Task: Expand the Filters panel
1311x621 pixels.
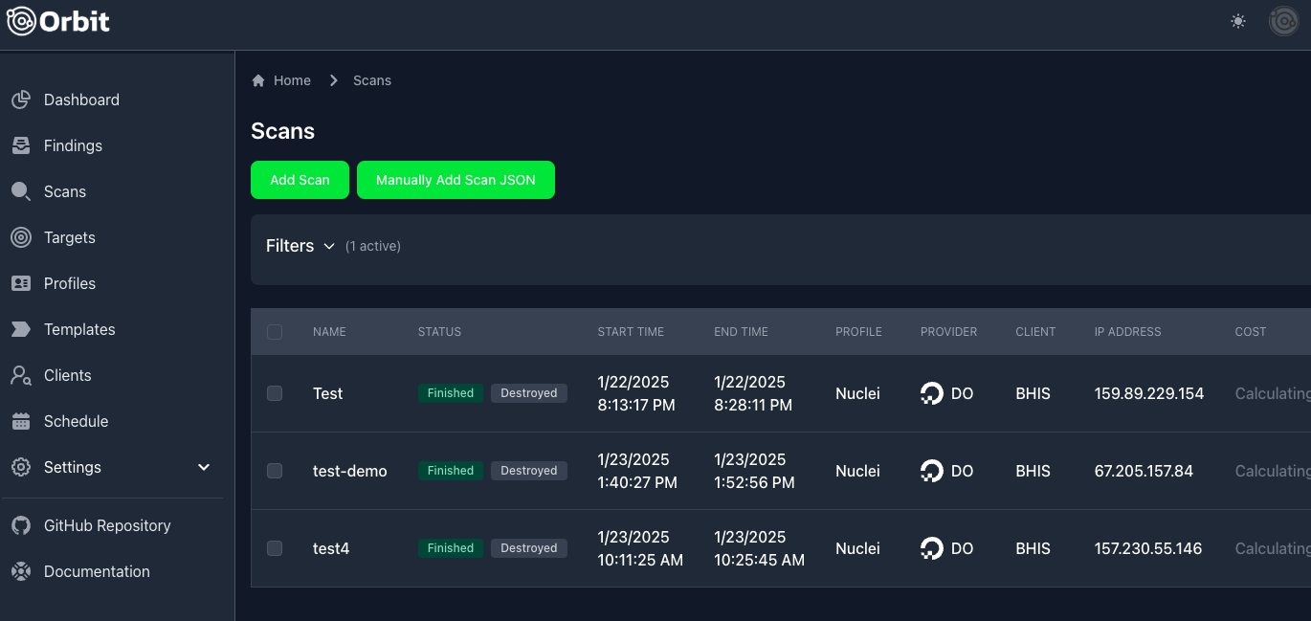Action: [x=300, y=246]
